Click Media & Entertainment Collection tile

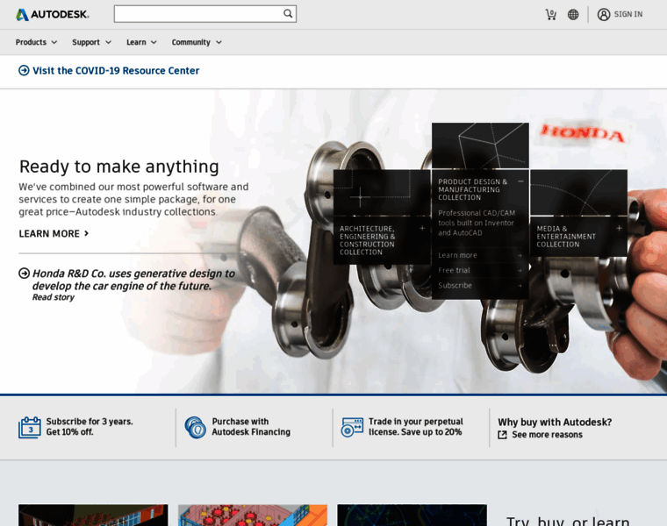coord(578,213)
